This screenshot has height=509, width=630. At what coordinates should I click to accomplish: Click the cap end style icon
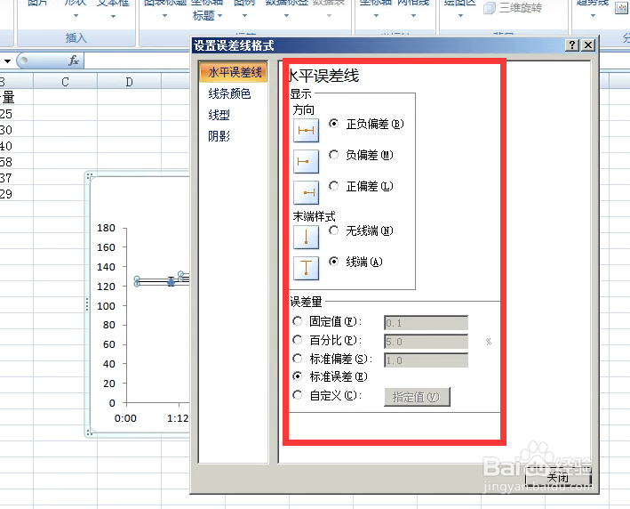(307, 268)
